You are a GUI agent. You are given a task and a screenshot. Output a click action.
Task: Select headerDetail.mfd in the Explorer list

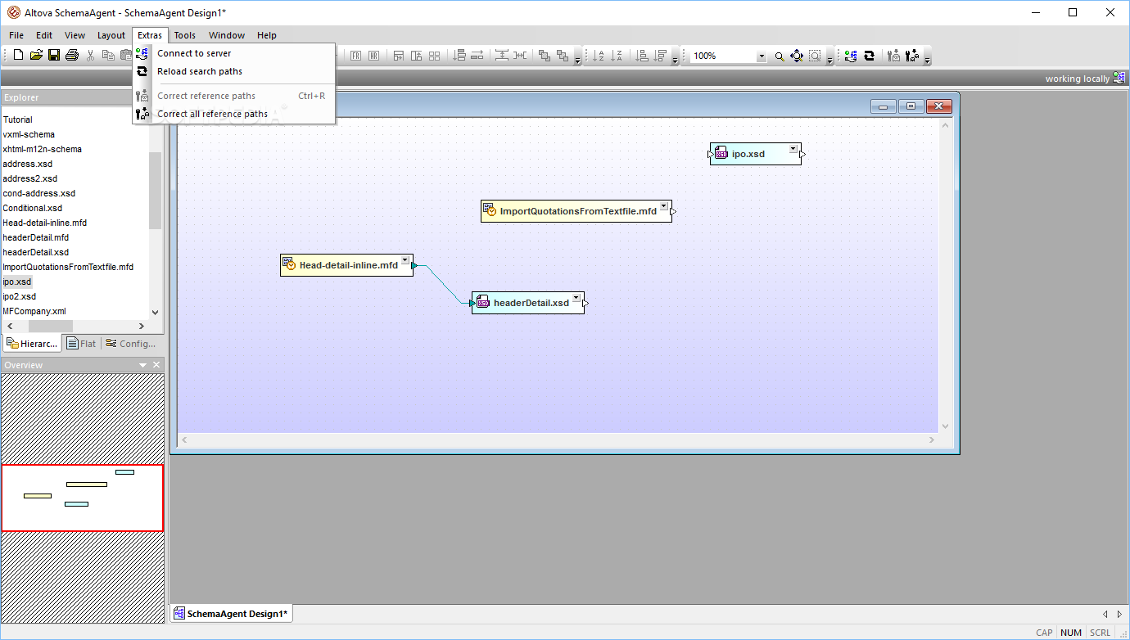click(x=36, y=237)
